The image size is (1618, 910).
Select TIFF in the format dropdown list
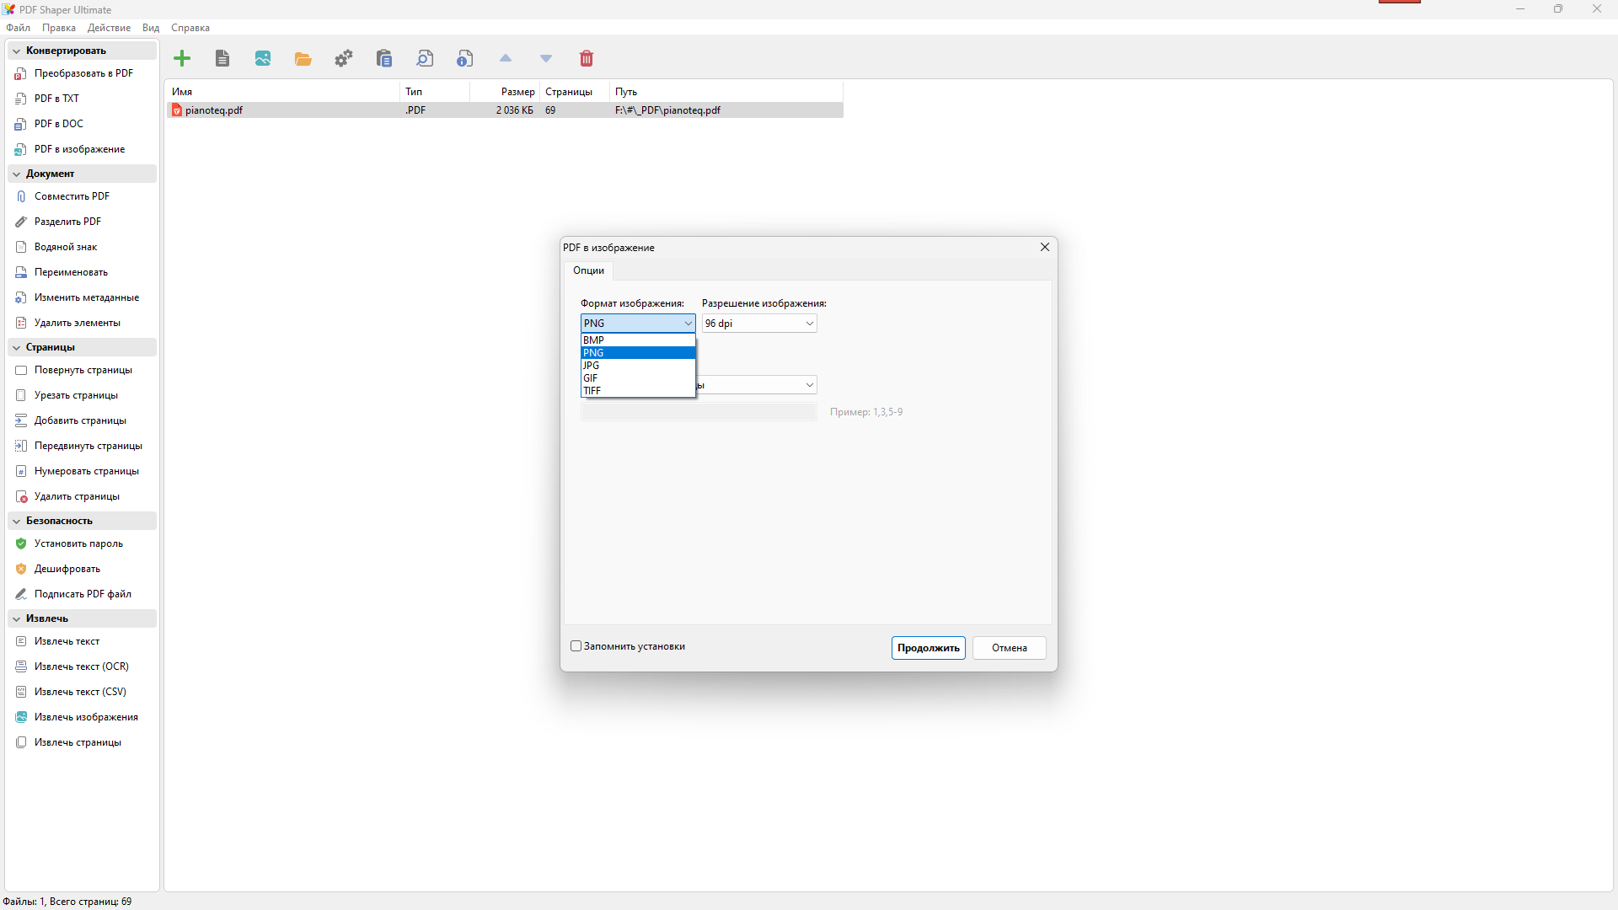(x=637, y=391)
